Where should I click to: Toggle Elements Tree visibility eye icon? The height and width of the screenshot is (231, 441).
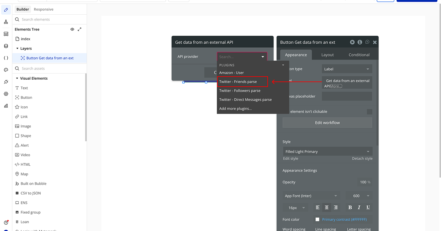[72, 29]
